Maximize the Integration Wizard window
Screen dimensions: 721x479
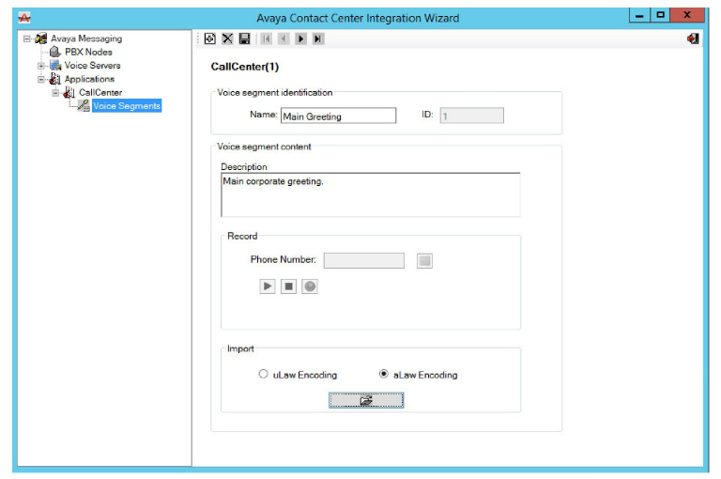(660, 15)
